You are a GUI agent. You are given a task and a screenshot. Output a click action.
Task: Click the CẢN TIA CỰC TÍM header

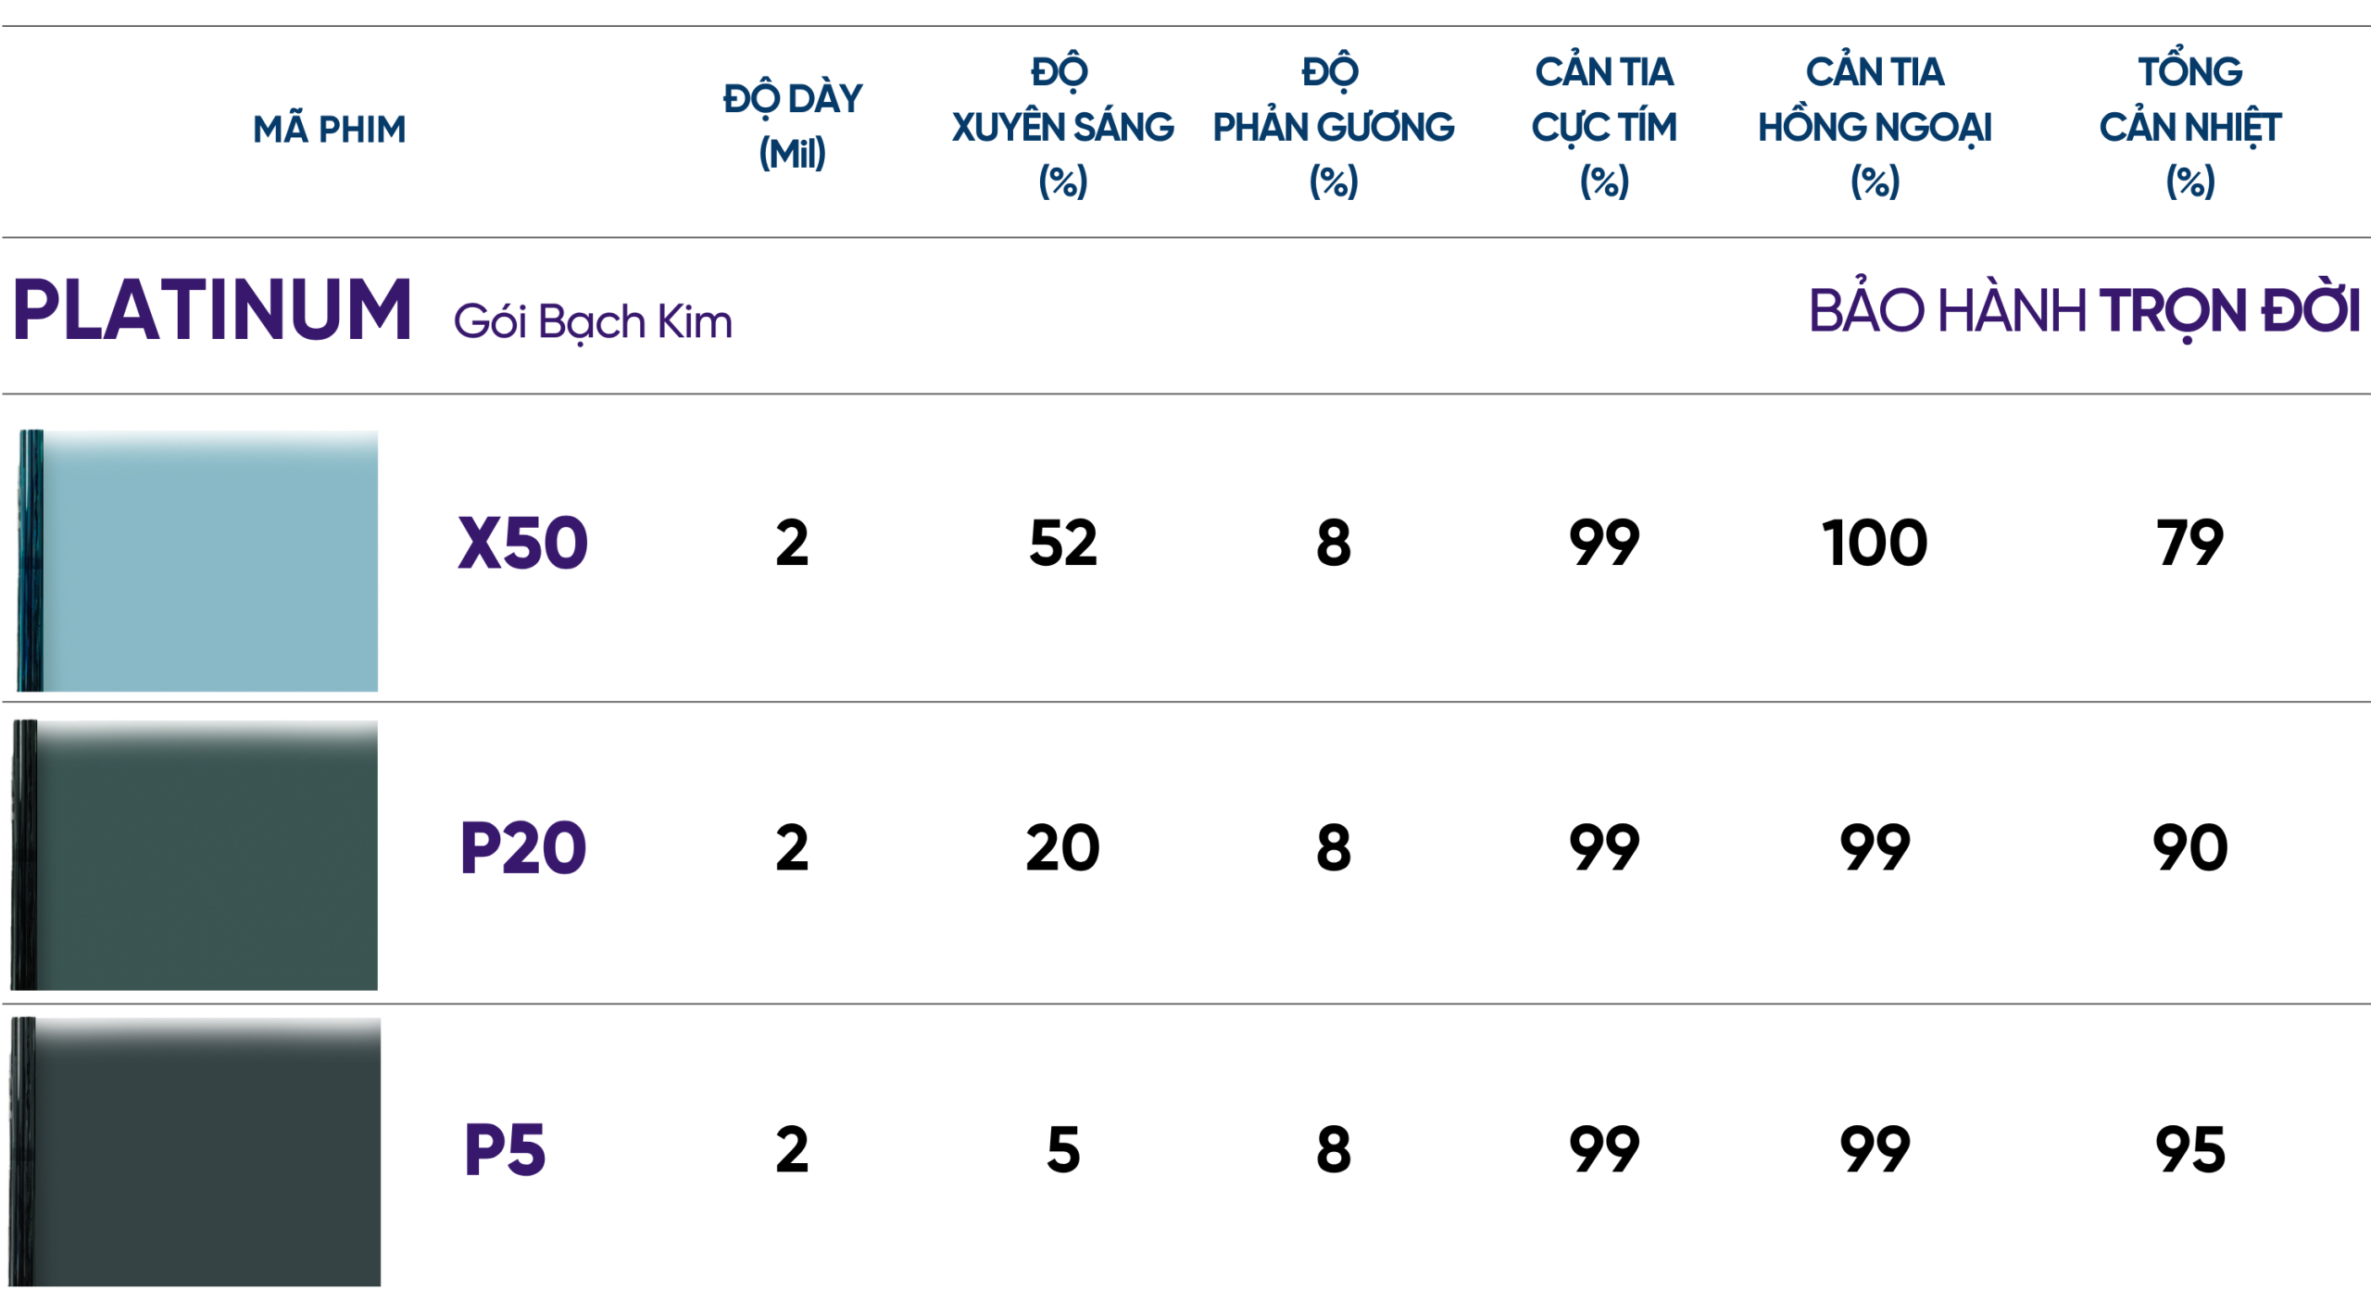(x=1604, y=126)
